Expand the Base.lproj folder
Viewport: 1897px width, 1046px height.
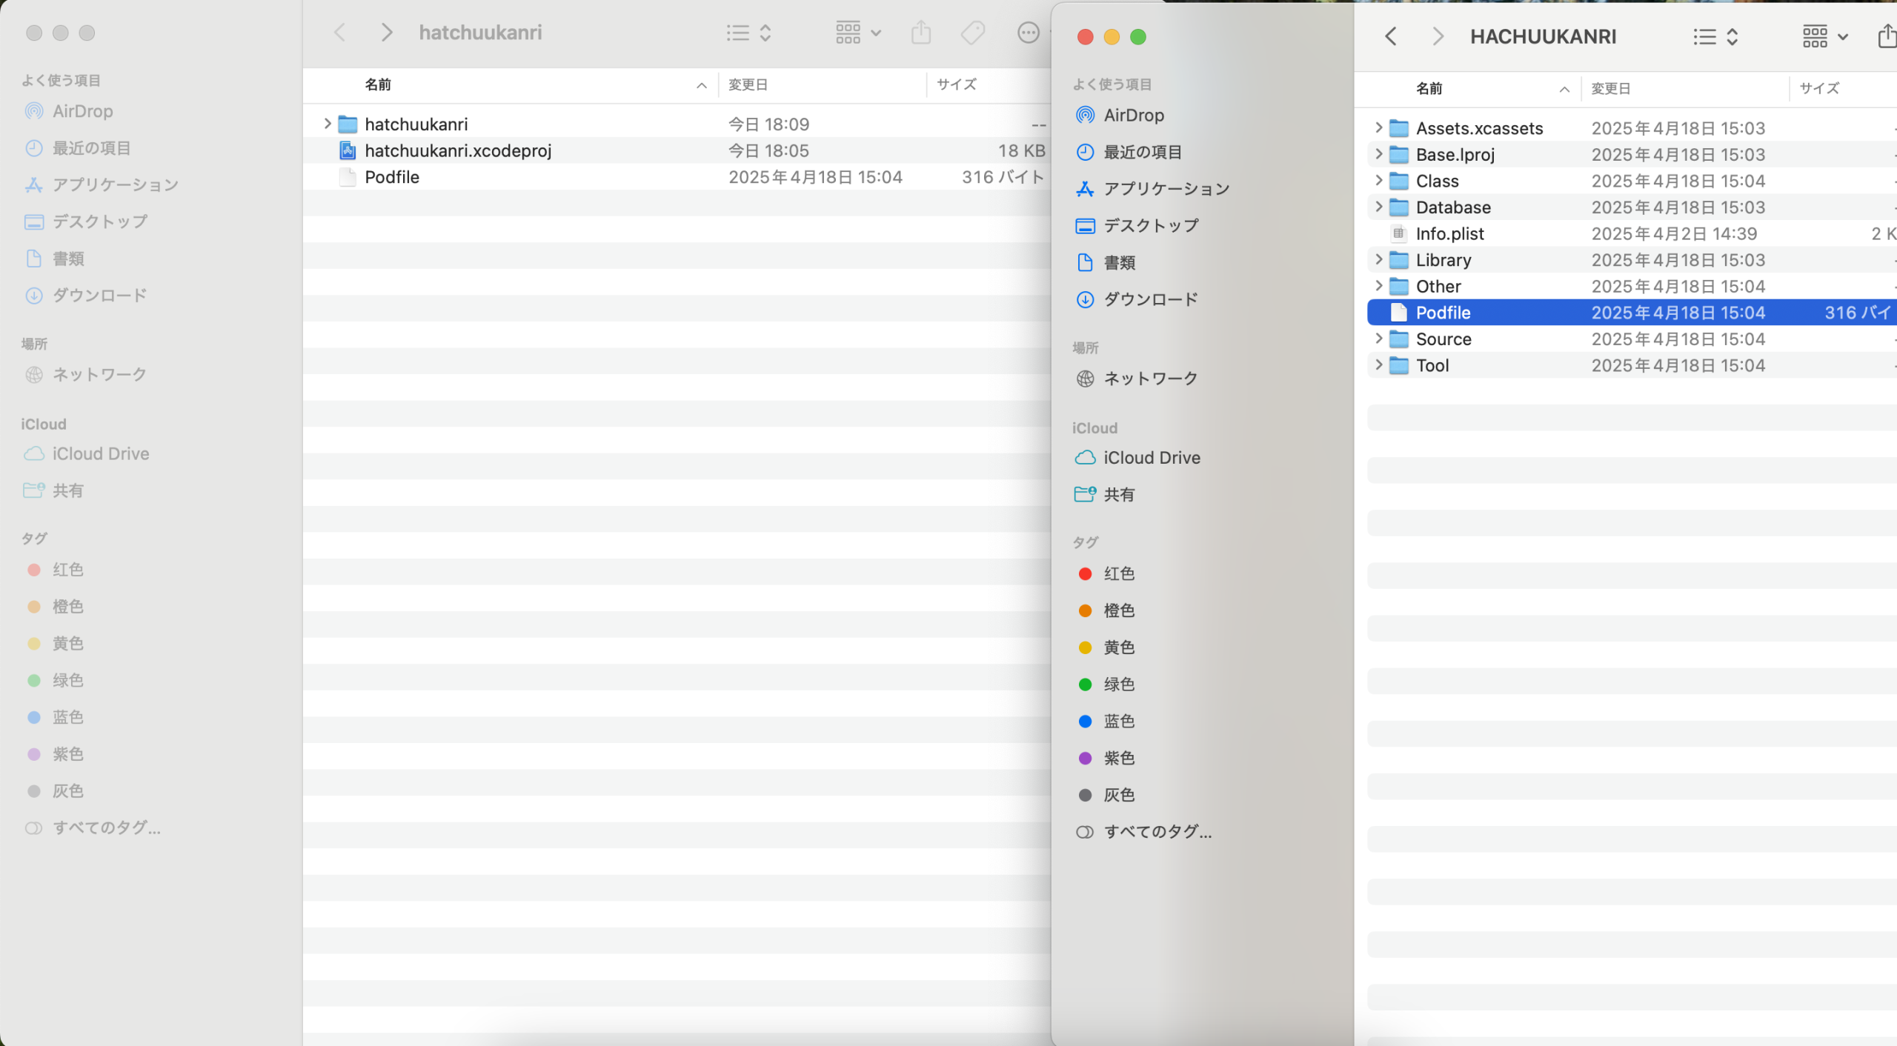(1378, 154)
